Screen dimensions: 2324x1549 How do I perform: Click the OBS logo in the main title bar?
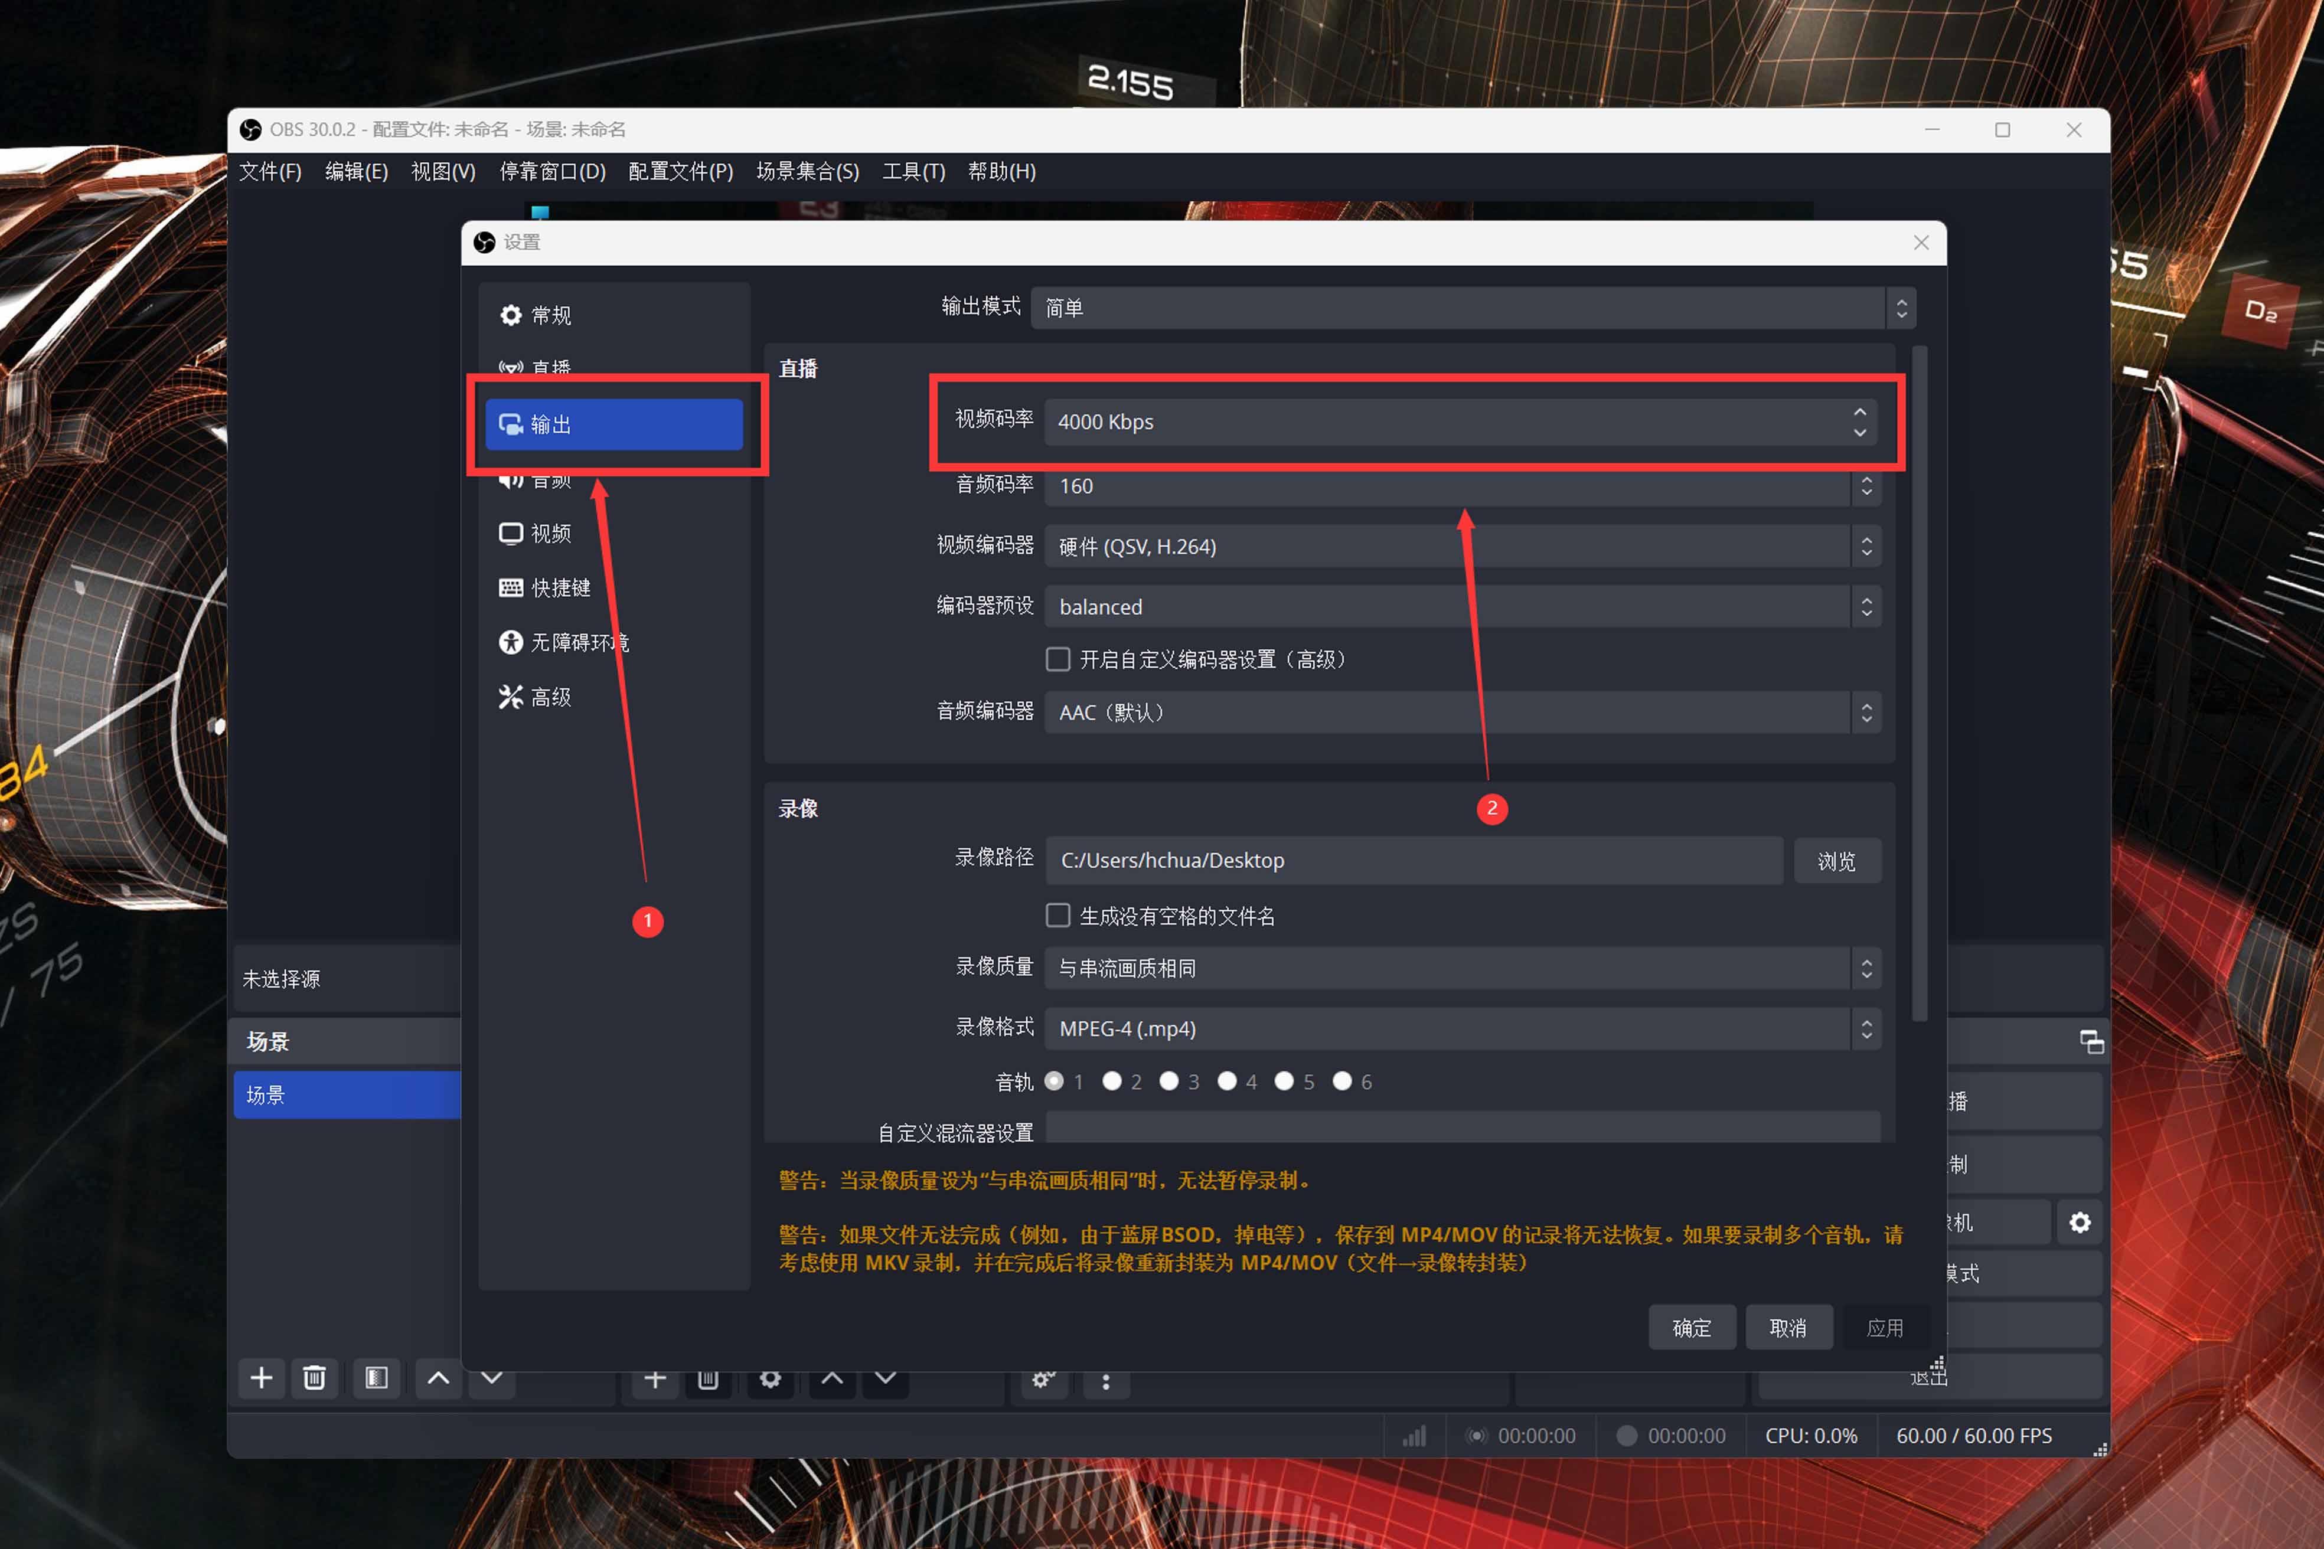pos(251,130)
